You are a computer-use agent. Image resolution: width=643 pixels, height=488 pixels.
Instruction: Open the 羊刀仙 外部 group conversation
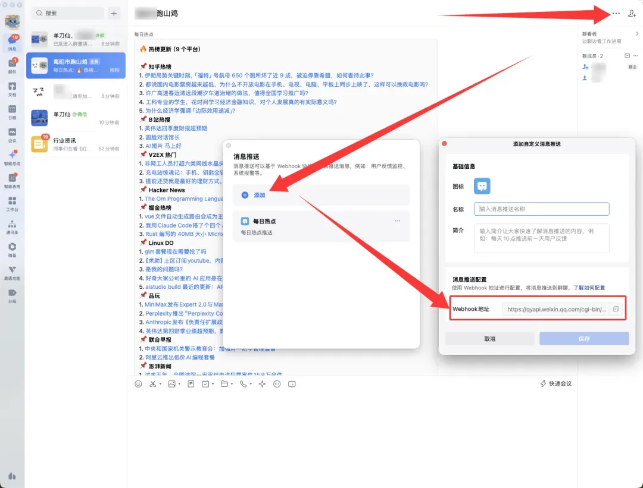(76, 39)
